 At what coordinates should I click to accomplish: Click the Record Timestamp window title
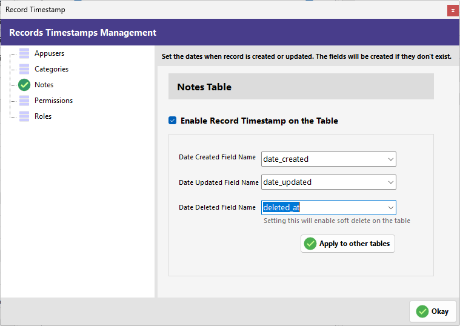point(35,10)
